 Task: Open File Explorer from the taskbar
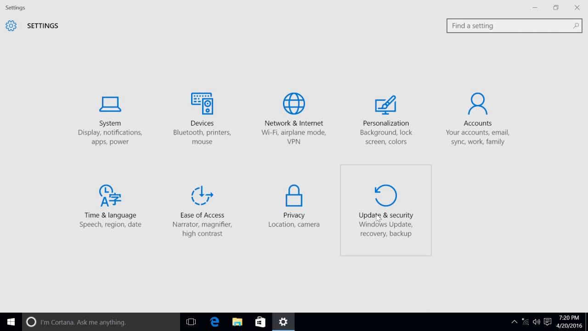[237, 322]
